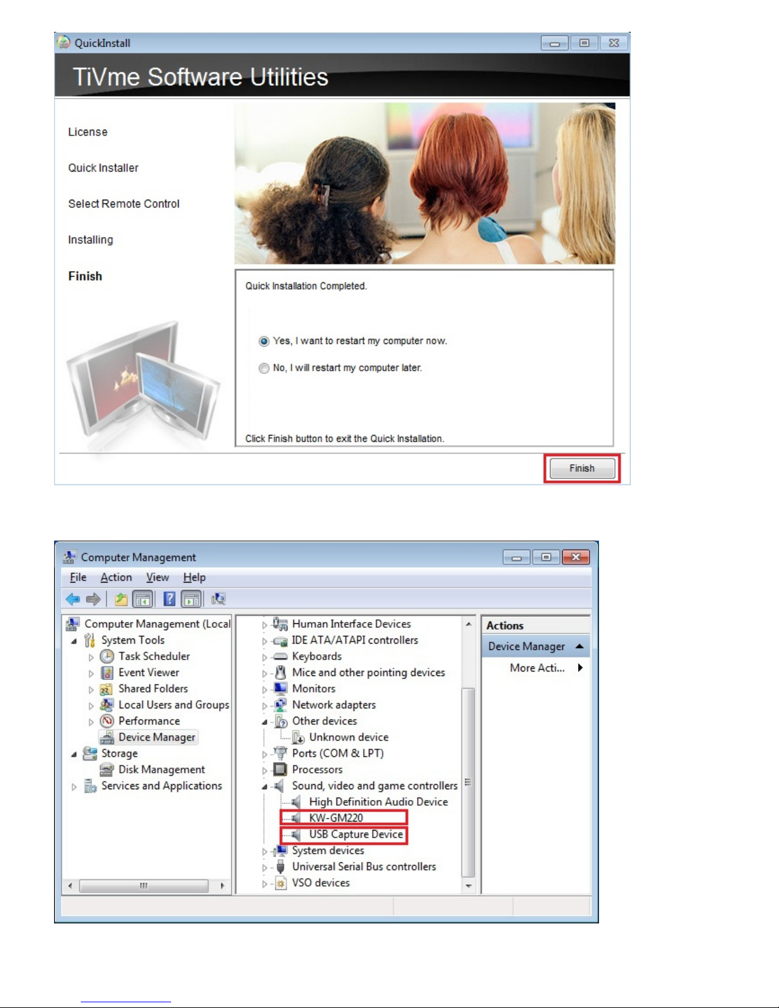Click the Human Interface Devices icon

point(280,624)
